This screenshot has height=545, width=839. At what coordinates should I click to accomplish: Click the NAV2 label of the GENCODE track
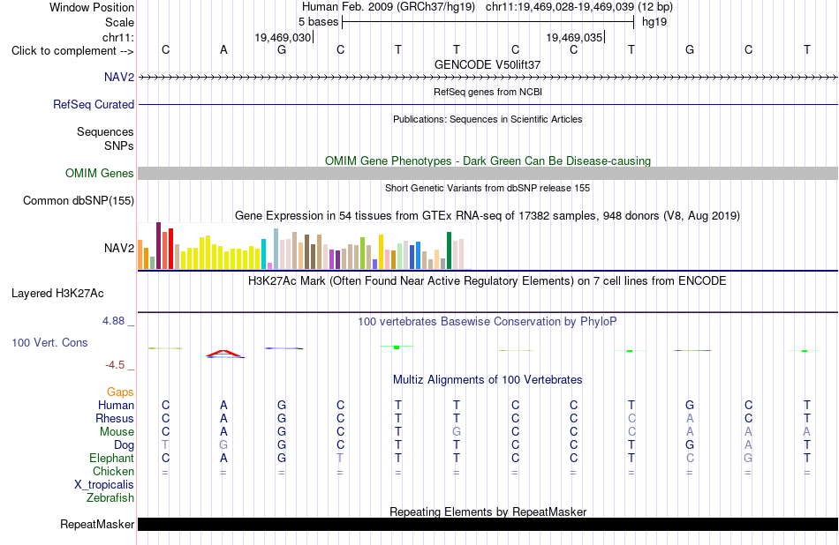[119, 77]
